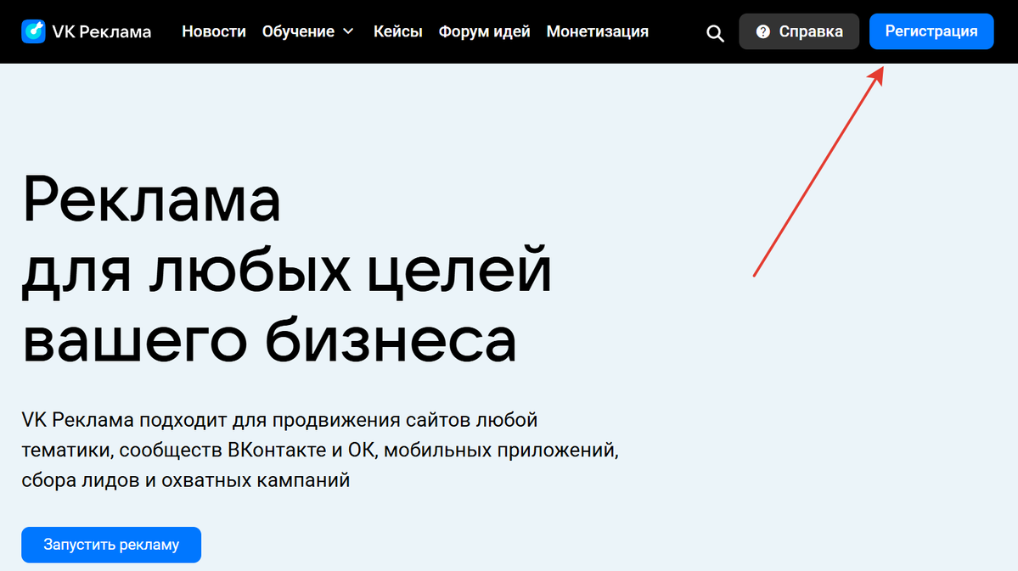
Task: Click the VK Реклама logo icon
Action: 33,31
